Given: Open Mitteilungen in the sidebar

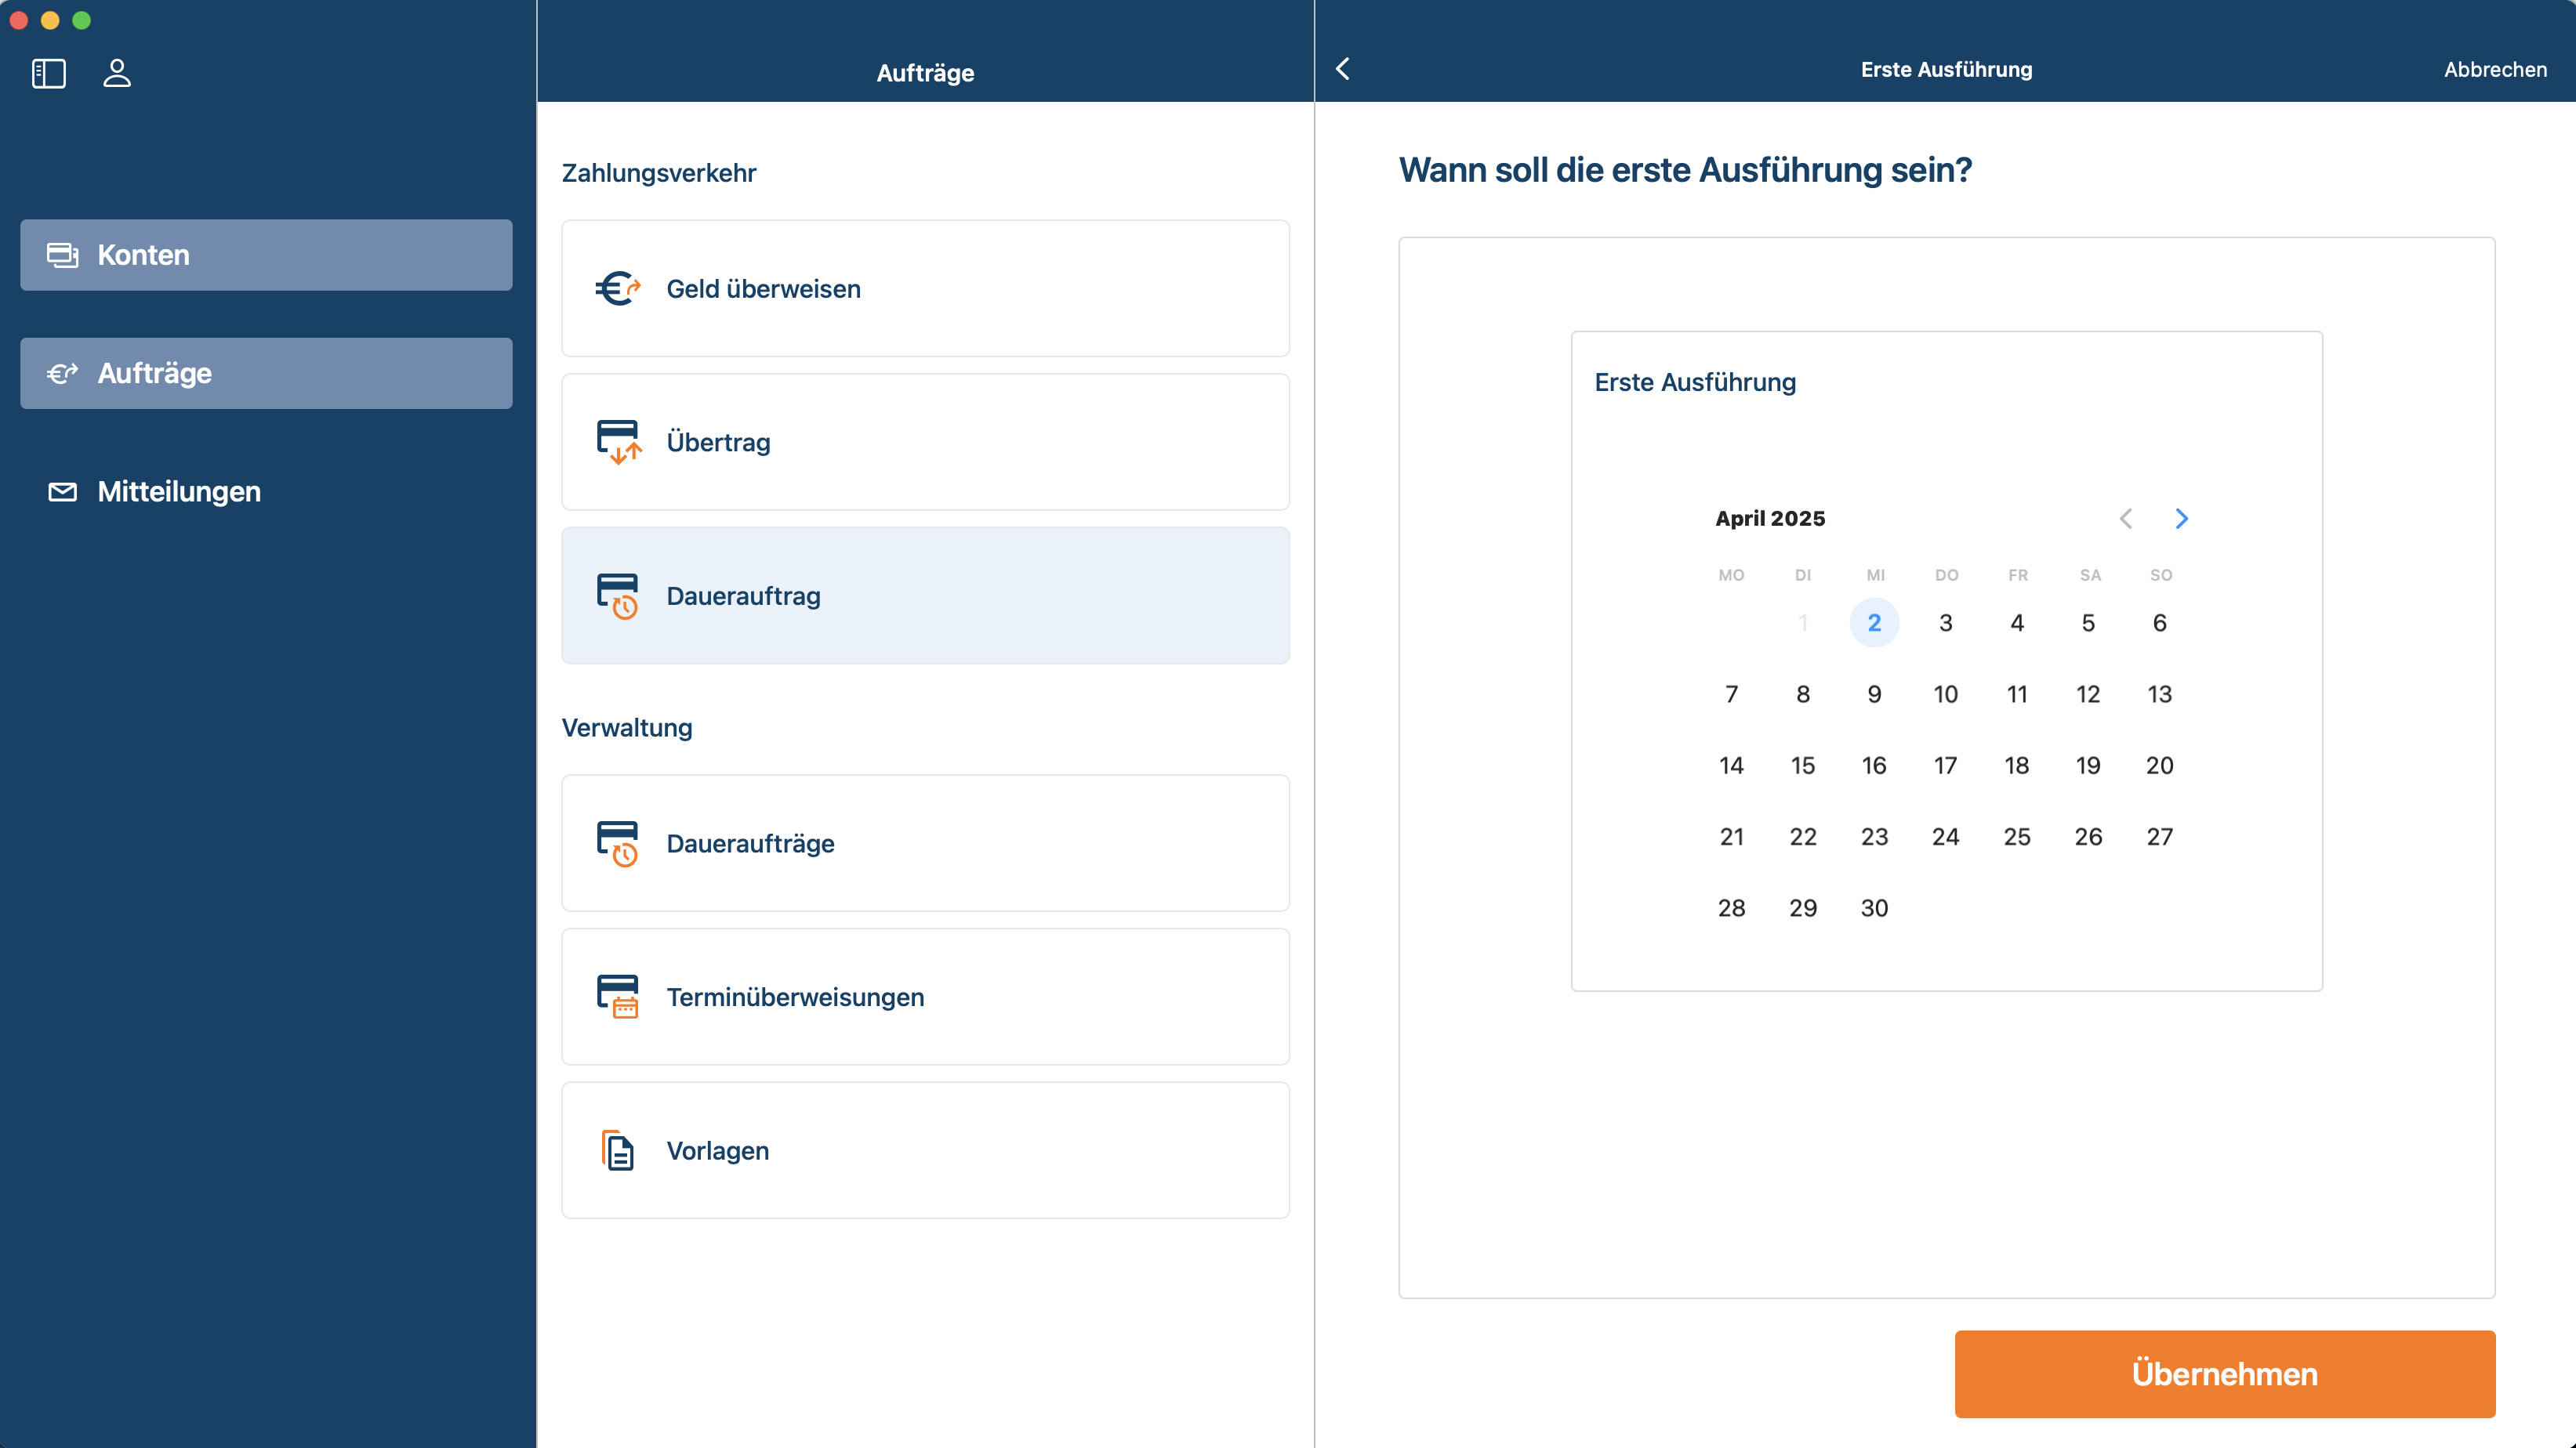Looking at the screenshot, I should tap(266, 491).
